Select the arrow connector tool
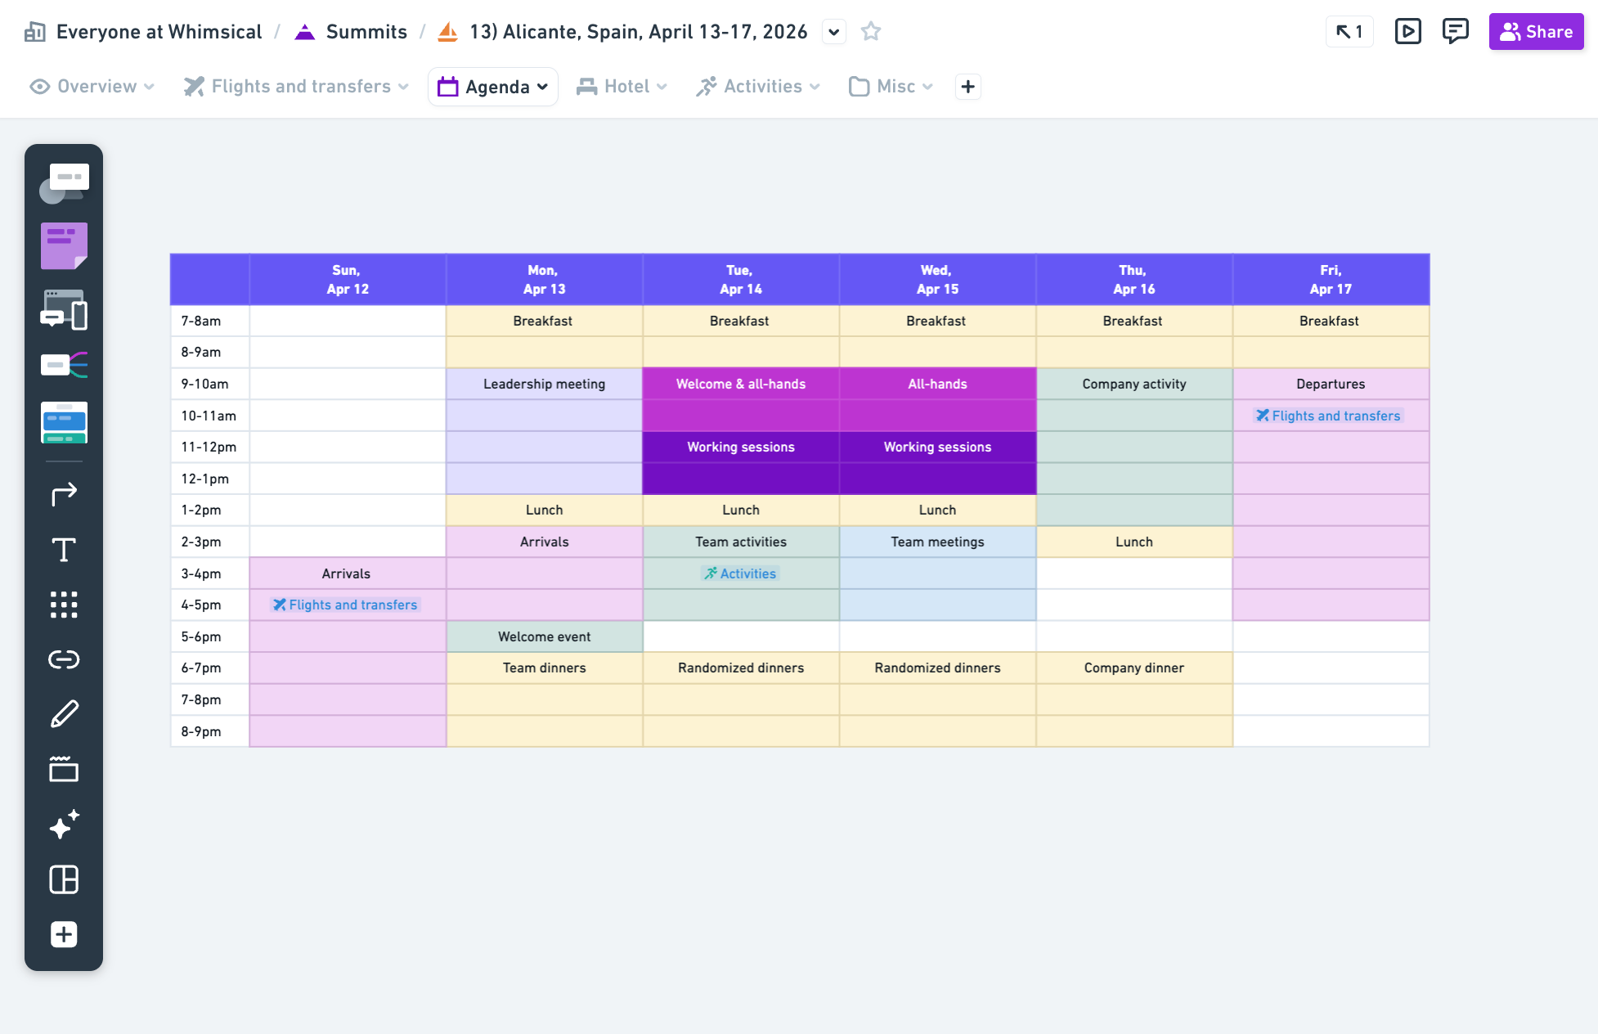1598x1034 pixels. pos(64,494)
